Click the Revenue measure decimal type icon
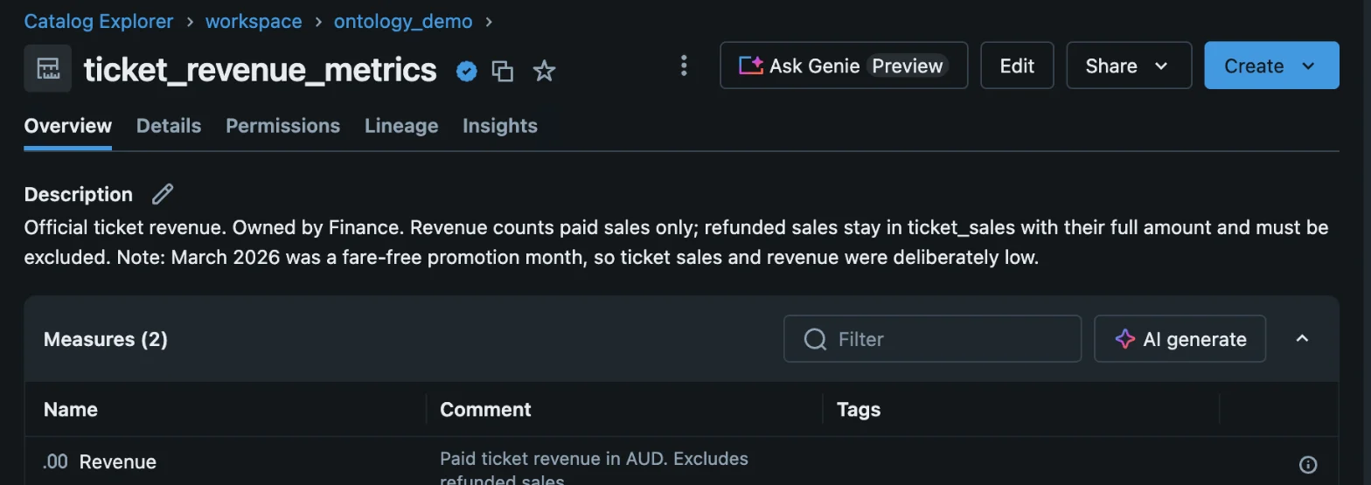1371x485 pixels. coord(55,462)
